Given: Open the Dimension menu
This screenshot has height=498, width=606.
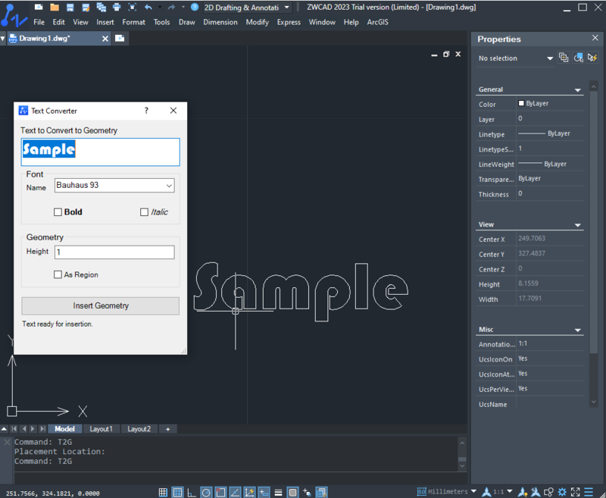Looking at the screenshot, I should pyautogui.click(x=220, y=22).
